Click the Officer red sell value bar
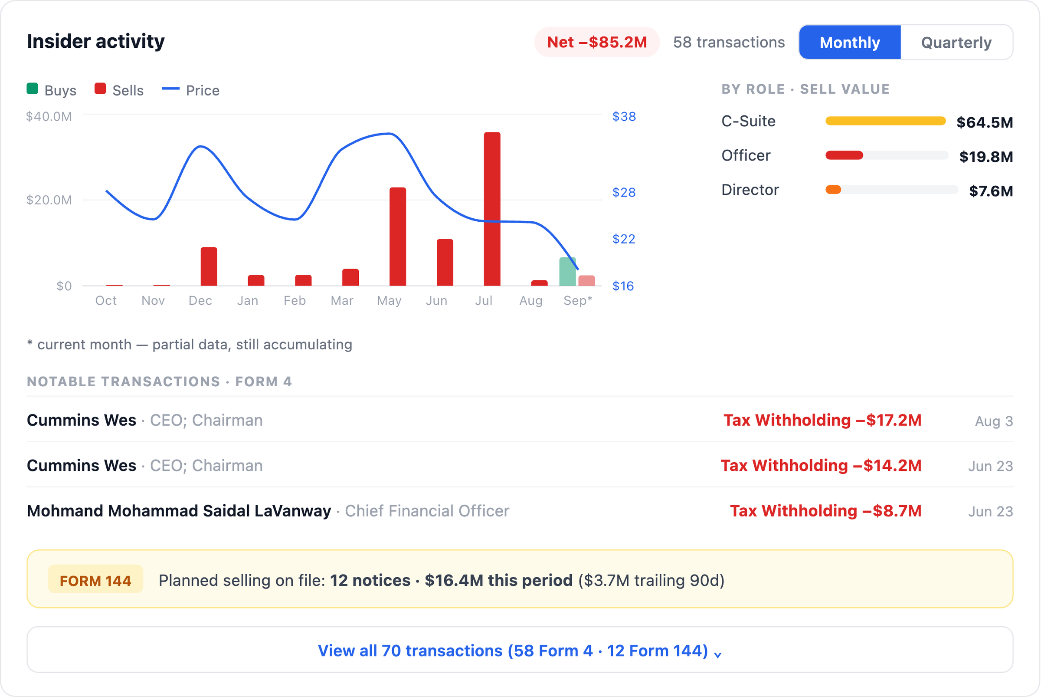The width and height of the screenshot is (1041, 697). pos(845,155)
